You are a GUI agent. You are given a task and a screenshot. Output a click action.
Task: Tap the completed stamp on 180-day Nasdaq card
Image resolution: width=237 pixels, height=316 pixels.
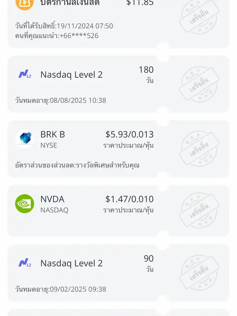[199, 84]
